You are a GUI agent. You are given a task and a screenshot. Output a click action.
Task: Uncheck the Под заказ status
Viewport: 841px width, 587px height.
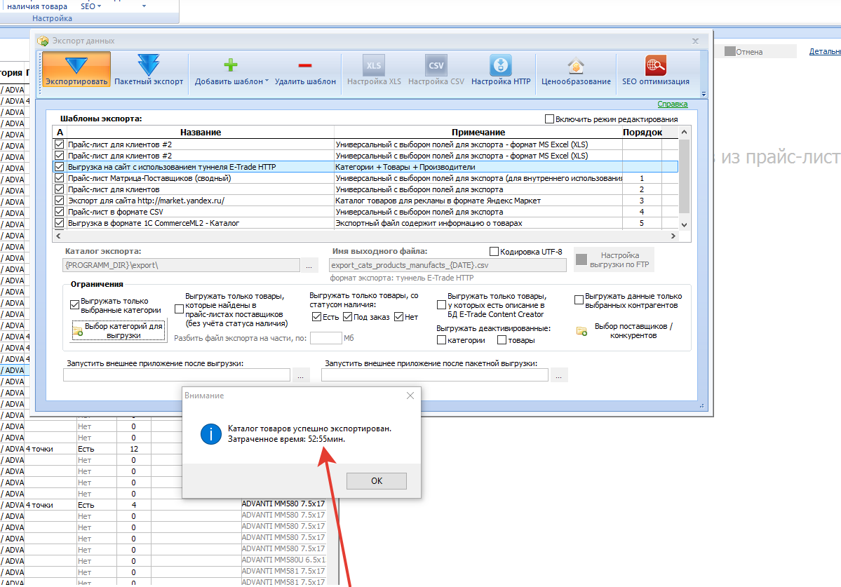(348, 317)
